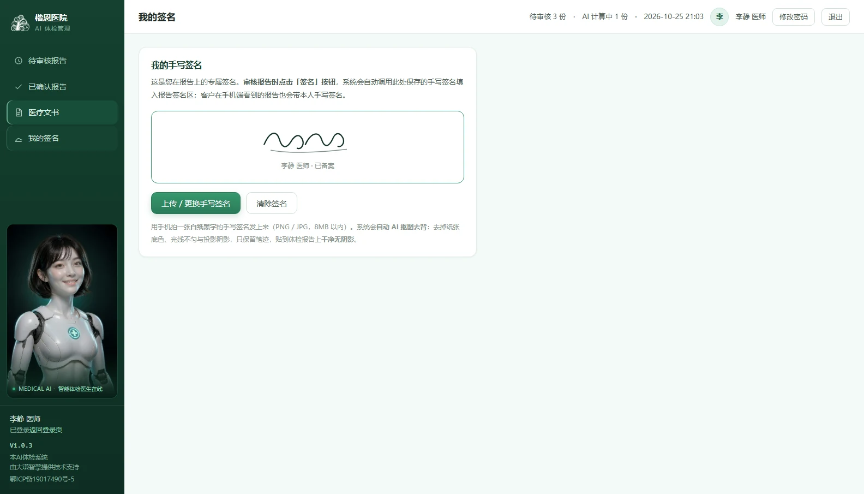The image size is (864, 494).
Task: Click the 修改密码 button
Action: [793, 17]
